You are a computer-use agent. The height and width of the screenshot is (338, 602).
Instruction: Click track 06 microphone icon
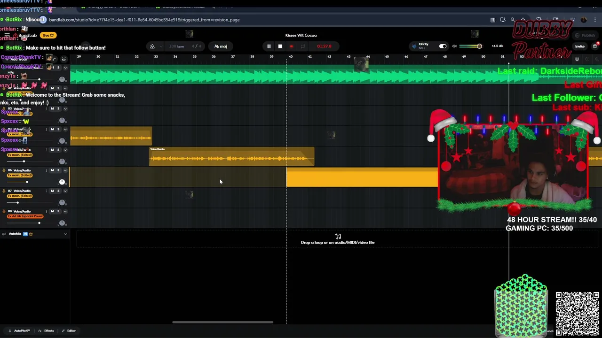click(x=4, y=170)
